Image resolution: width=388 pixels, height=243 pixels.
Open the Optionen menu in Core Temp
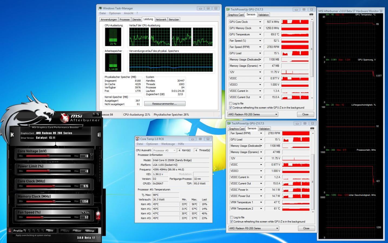152,144
